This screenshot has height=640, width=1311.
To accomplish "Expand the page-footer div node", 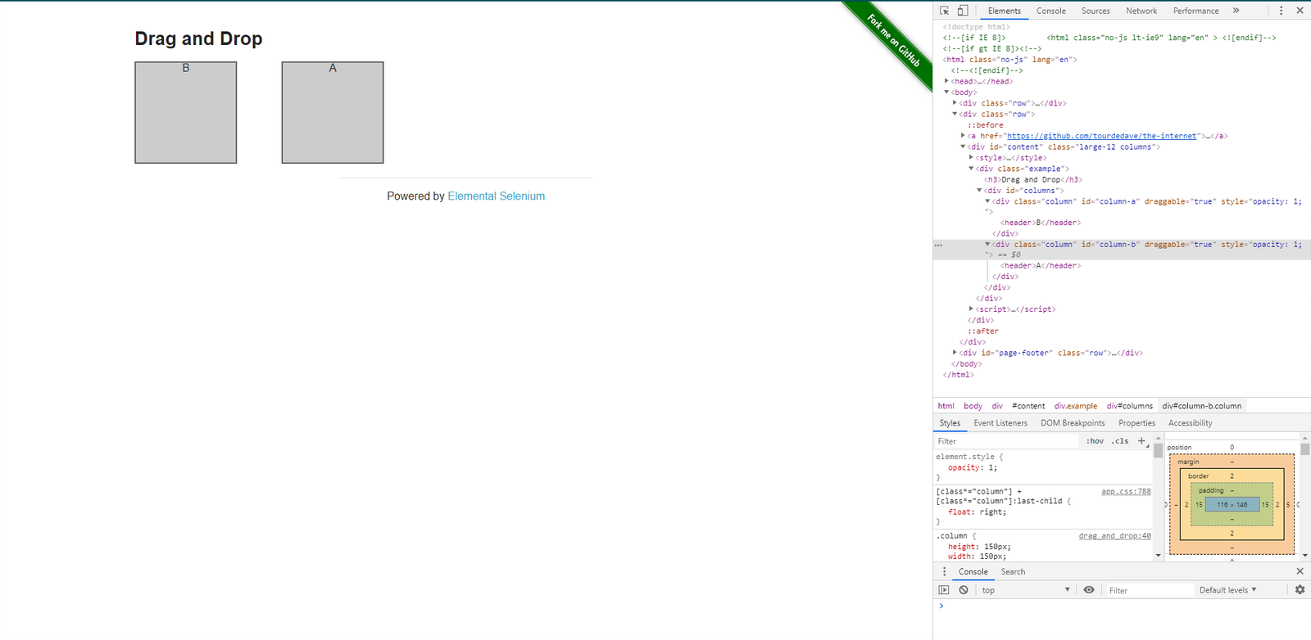I will click(x=955, y=353).
